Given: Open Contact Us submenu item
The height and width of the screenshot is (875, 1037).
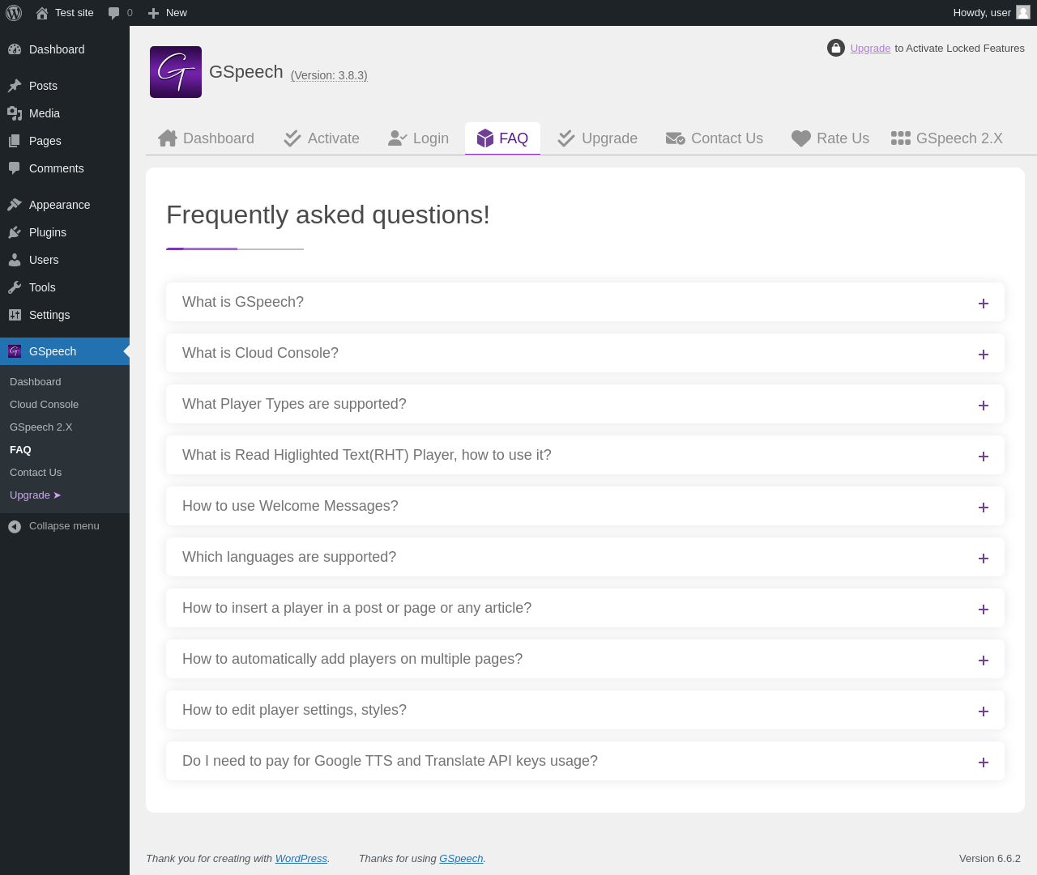Looking at the screenshot, I should pyautogui.click(x=36, y=473).
